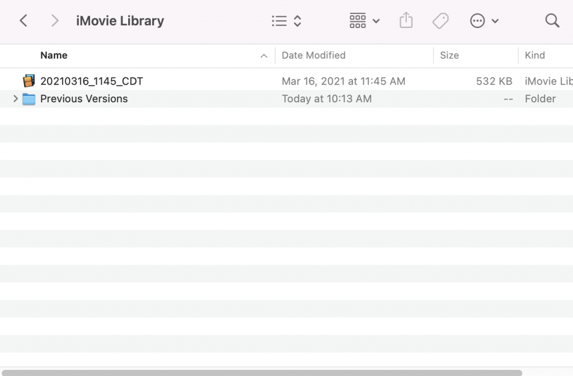Go forward to the next folder
Viewport: 573px width, 376px height.
pos(54,21)
